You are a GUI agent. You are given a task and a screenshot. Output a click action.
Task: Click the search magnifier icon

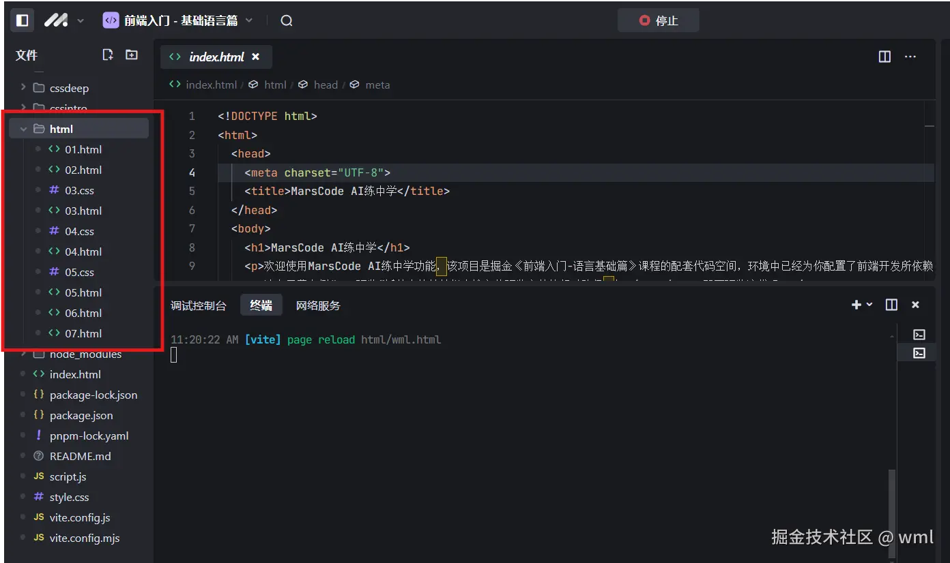click(287, 20)
